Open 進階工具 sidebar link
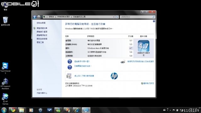This screenshot has height=113, width=201. (40, 42)
